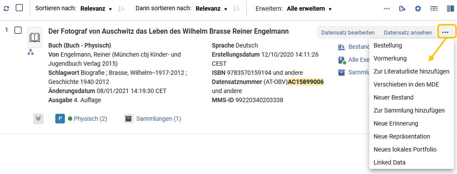Viewport: 457px width, 174px height.
Task: Open the Alle erweitern dropdown
Action: pyautogui.click(x=309, y=9)
